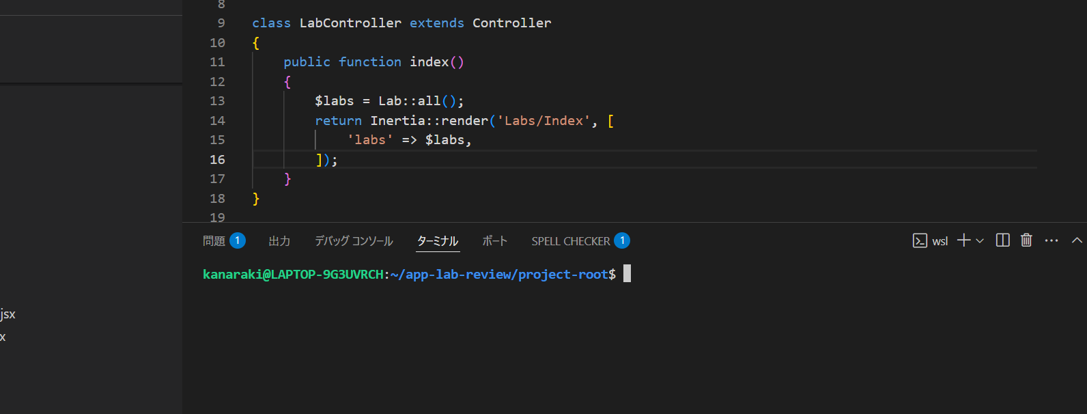Click the SPELL CHECKER count badge

(x=622, y=240)
